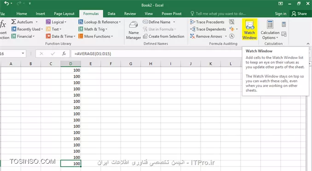Click the Evaluate Formula icon
This screenshot has height=171, width=312.
pyautogui.click(x=231, y=36)
